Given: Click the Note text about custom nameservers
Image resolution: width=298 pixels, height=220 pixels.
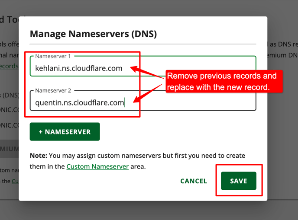Looking at the screenshot, I should click(x=137, y=161).
